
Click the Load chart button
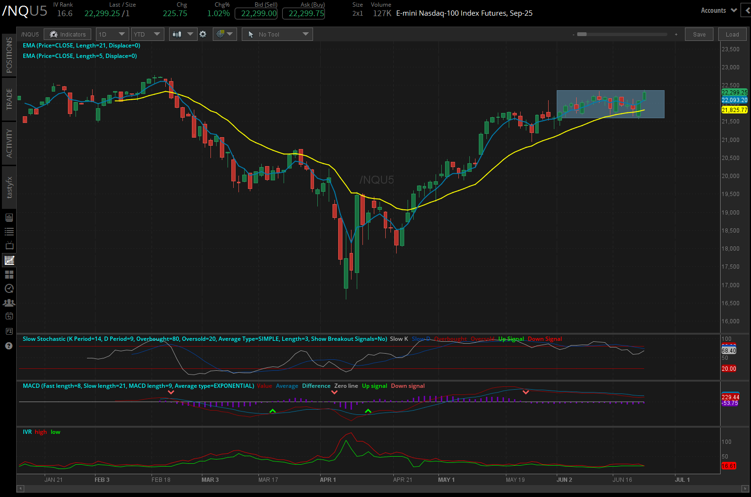pos(732,34)
